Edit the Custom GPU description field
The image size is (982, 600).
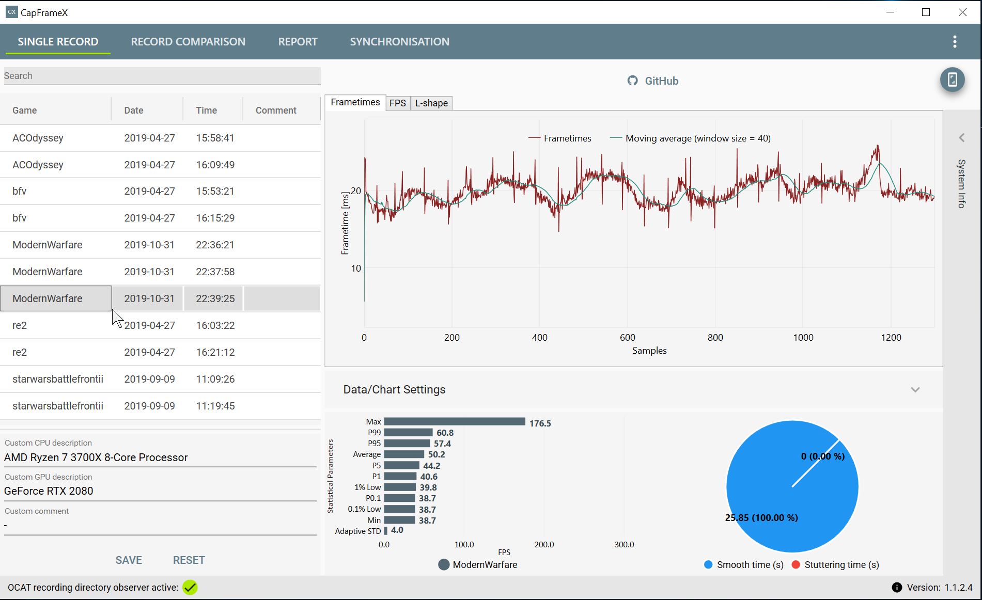pyautogui.click(x=160, y=491)
